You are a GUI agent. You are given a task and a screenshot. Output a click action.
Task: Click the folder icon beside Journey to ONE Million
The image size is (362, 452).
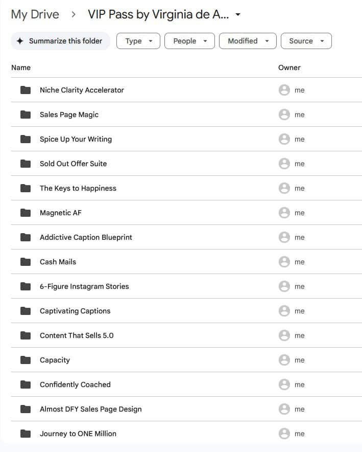pyautogui.click(x=26, y=434)
